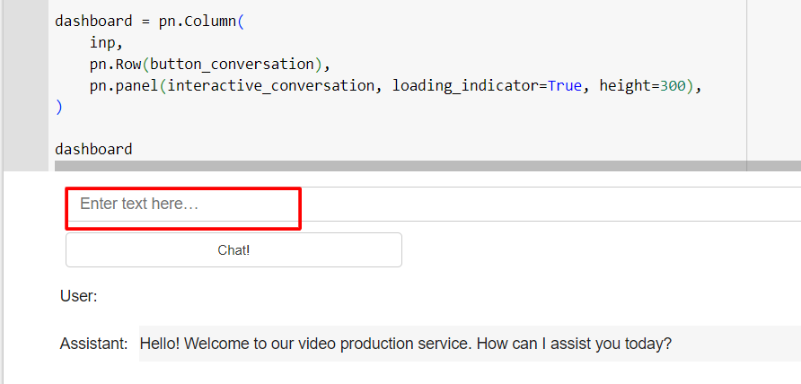
Task: Click the blue 'True' value in code
Action: (x=565, y=86)
